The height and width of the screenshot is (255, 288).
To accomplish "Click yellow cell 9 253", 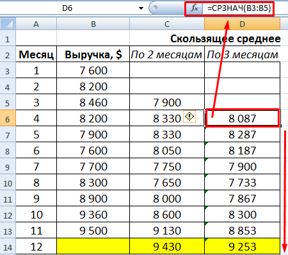I will pyautogui.click(x=243, y=247).
